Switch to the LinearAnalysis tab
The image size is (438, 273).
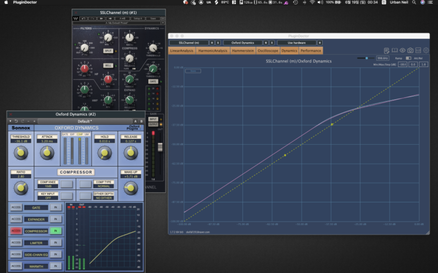[x=182, y=51]
